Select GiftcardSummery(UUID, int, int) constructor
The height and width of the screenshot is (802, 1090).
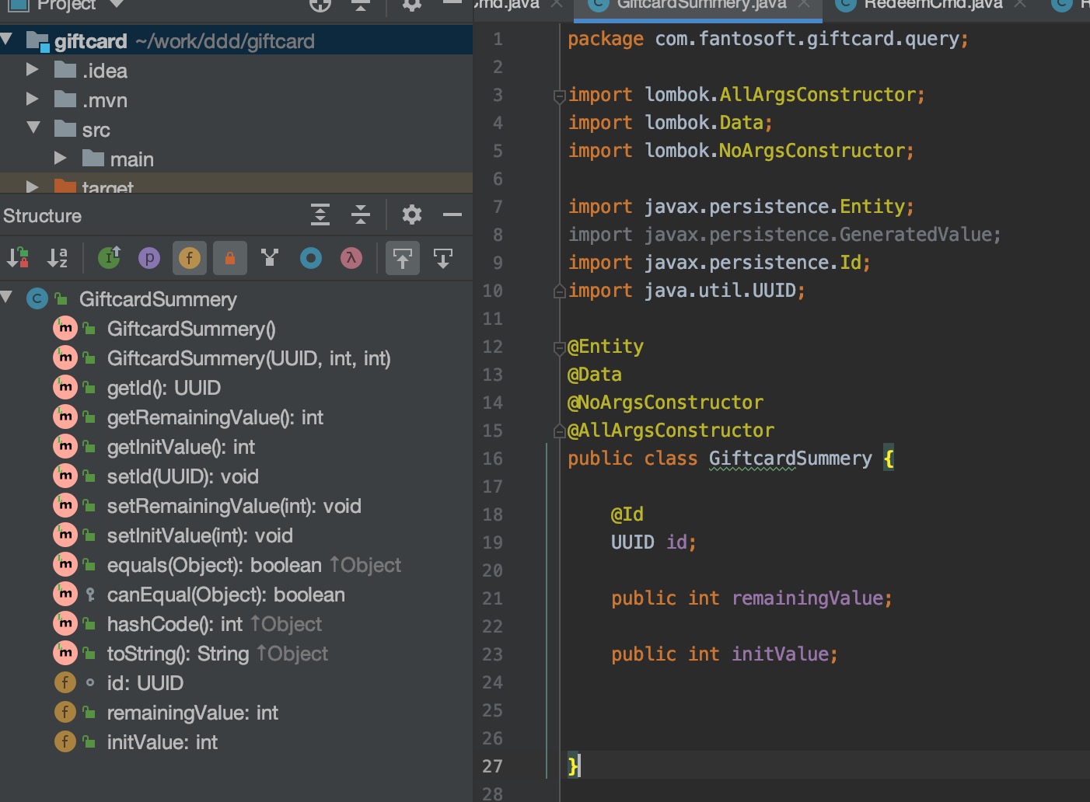tap(249, 358)
